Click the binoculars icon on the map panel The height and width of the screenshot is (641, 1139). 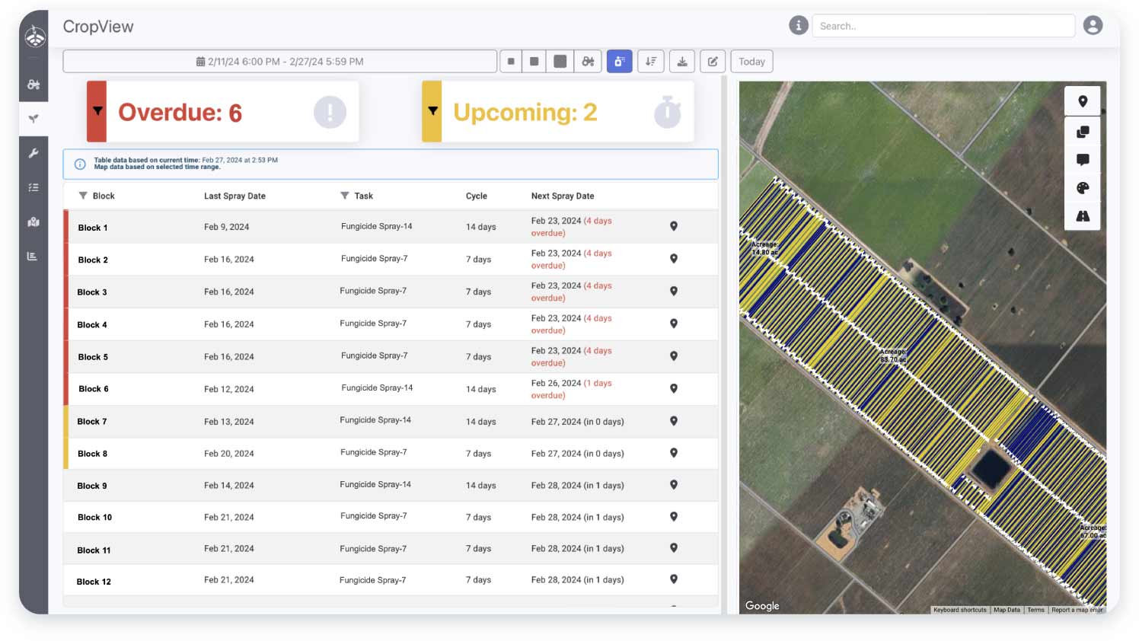pyautogui.click(x=1082, y=215)
